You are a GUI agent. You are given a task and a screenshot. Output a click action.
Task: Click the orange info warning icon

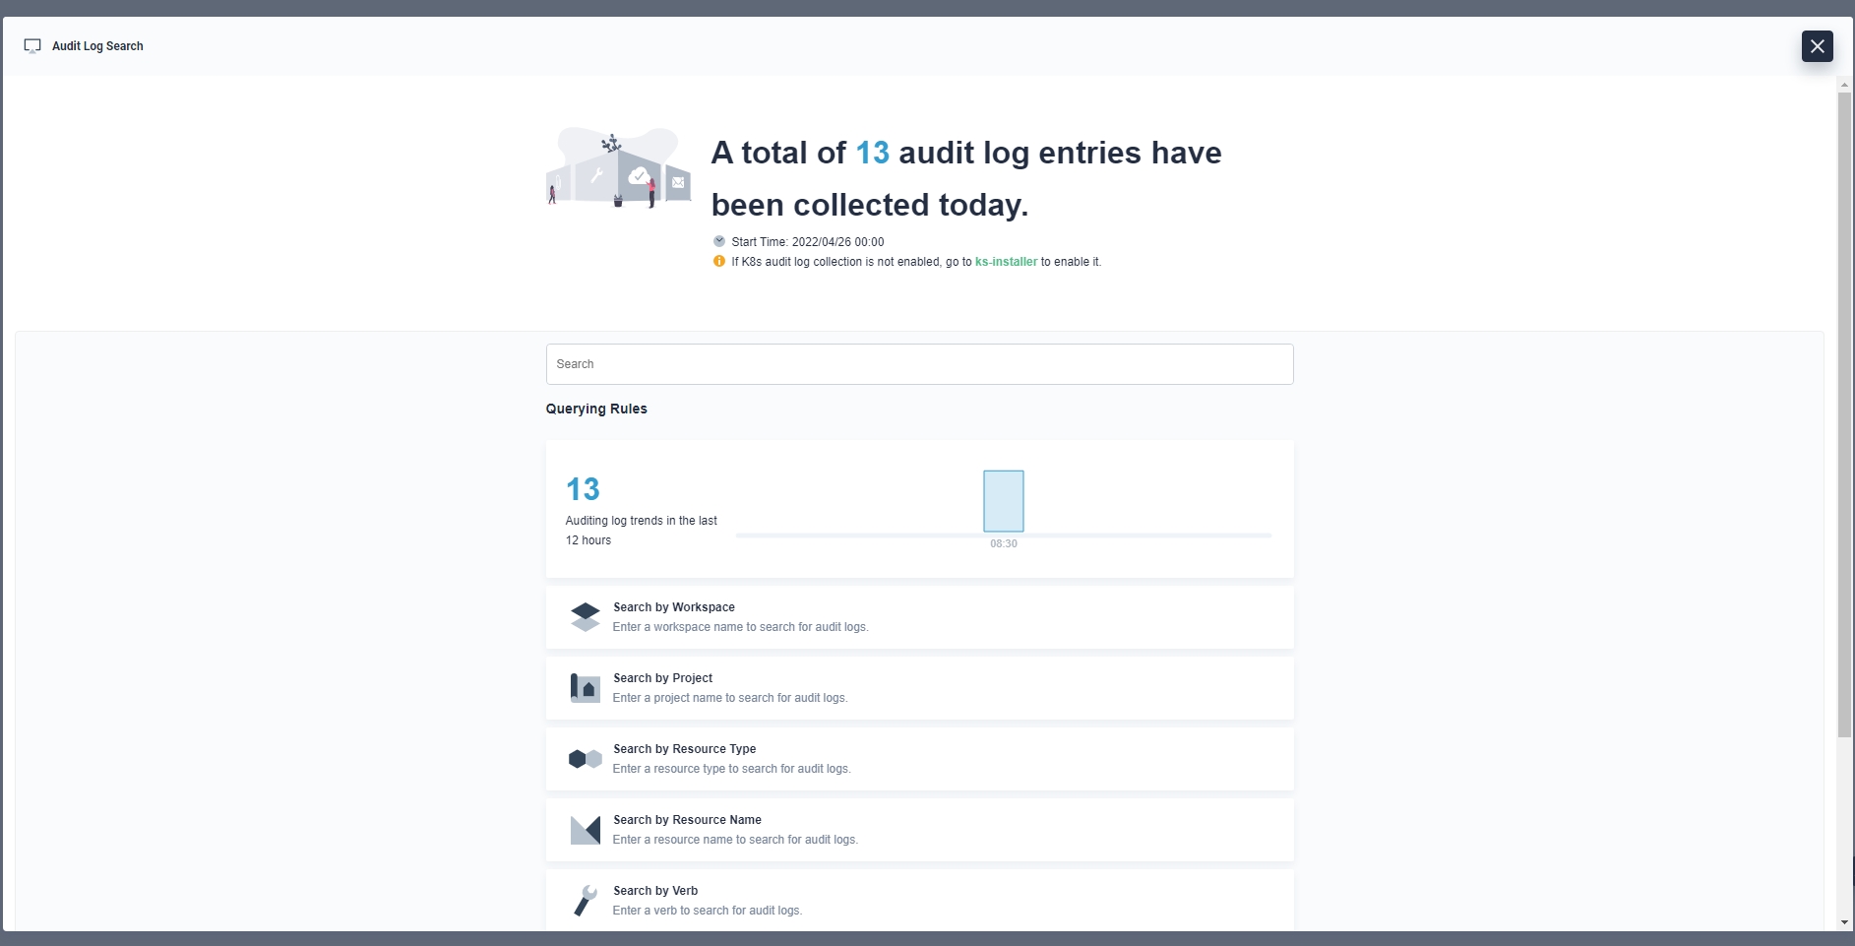click(718, 262)
